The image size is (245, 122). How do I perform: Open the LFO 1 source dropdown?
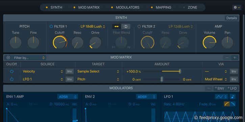point(43,79)
